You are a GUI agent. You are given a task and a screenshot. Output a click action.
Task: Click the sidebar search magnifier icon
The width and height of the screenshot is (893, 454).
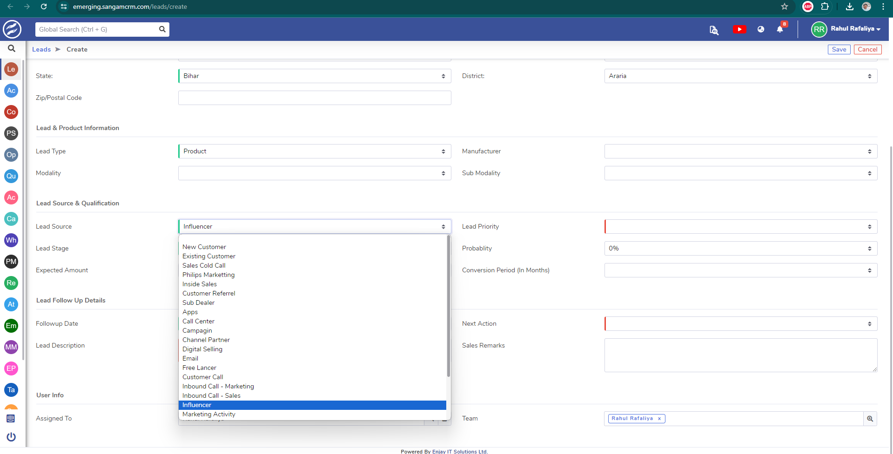pyautogui.click(x=12, y=49)
